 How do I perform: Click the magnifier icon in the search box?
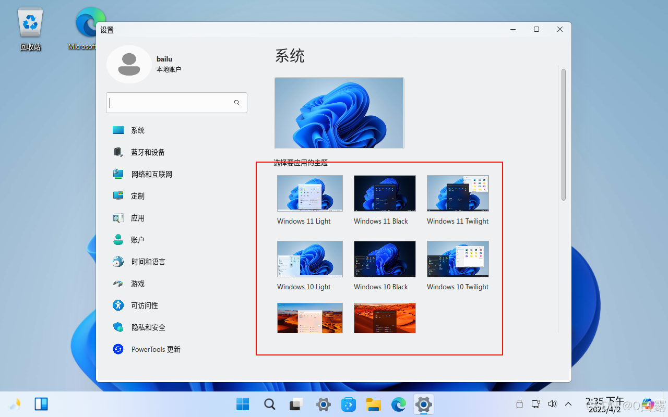pos(237,103)
